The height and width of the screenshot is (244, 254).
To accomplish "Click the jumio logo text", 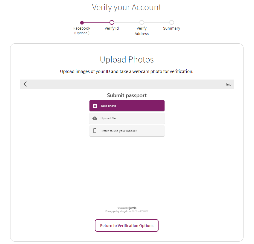I will coord(133,208).
